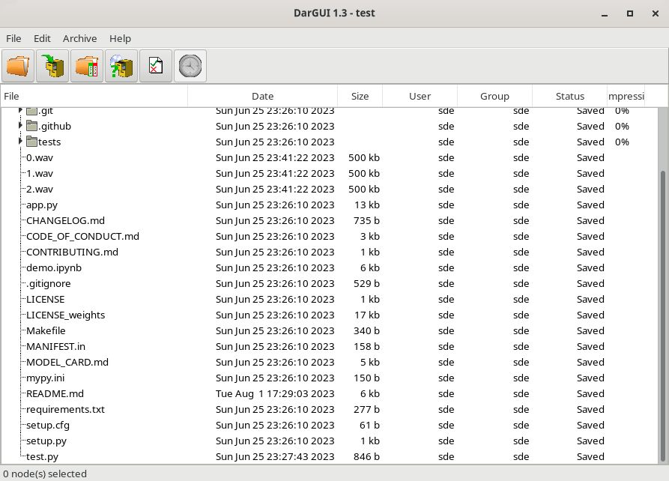This screenshot has width=669, height=481.
Task: Sort files by the Date column
Action: tap(263, 96)
